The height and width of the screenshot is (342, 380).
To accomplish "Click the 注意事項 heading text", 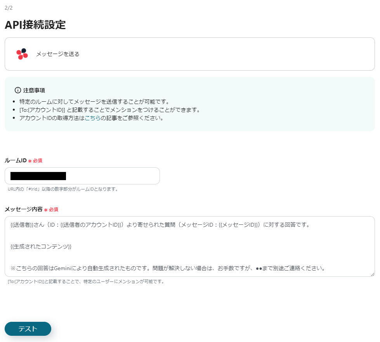I will [x=34, y=90].
